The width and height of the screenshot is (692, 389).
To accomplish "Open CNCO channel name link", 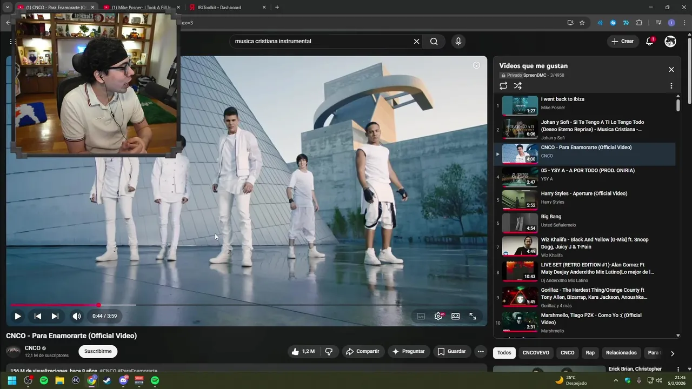I will [x=32, y=348].
